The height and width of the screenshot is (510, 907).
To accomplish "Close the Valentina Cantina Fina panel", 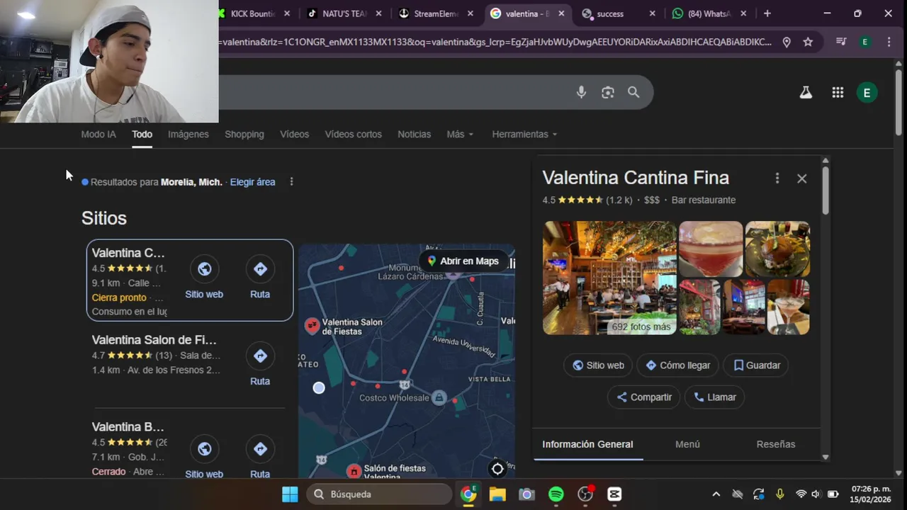I will coord(801,178).
